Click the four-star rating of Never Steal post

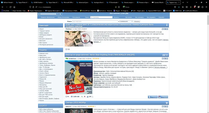pos(96,59)
